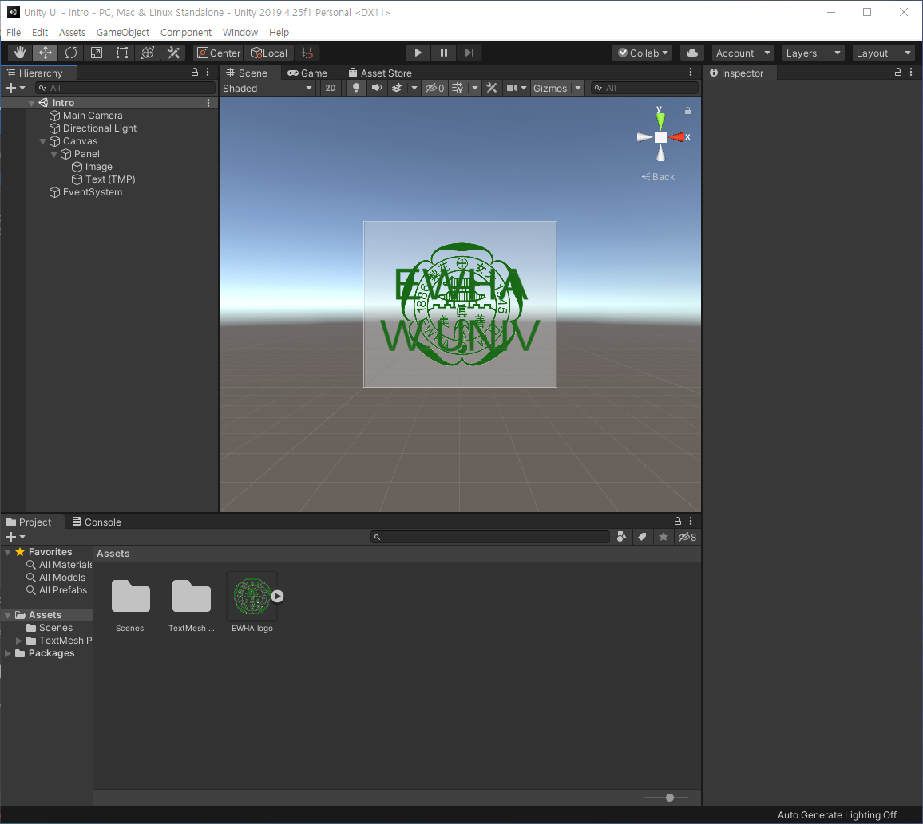
Task: Toggle Local rotation handle mode
Action: [269, 53]
